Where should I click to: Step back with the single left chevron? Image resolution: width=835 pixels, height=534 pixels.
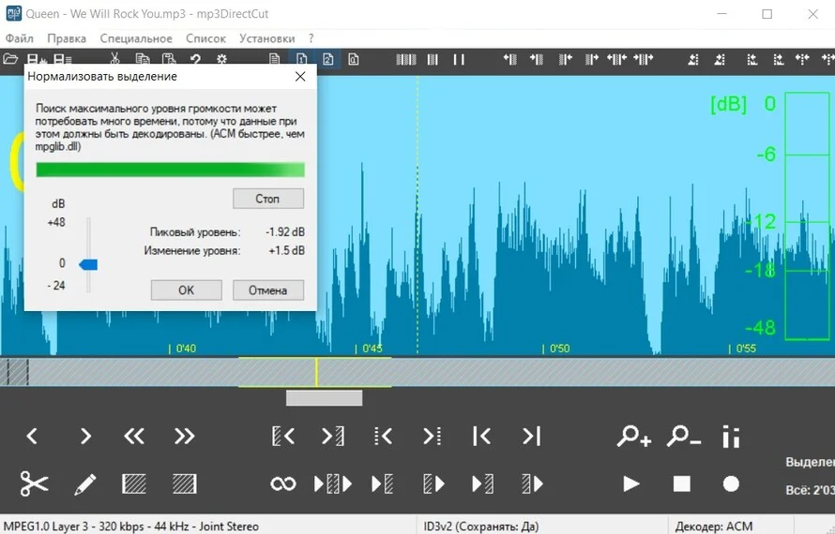pyautogui.click(x=32, y=437)
